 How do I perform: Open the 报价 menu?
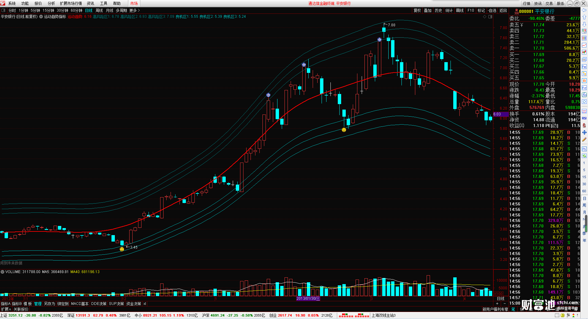click(x=38, y=3)
